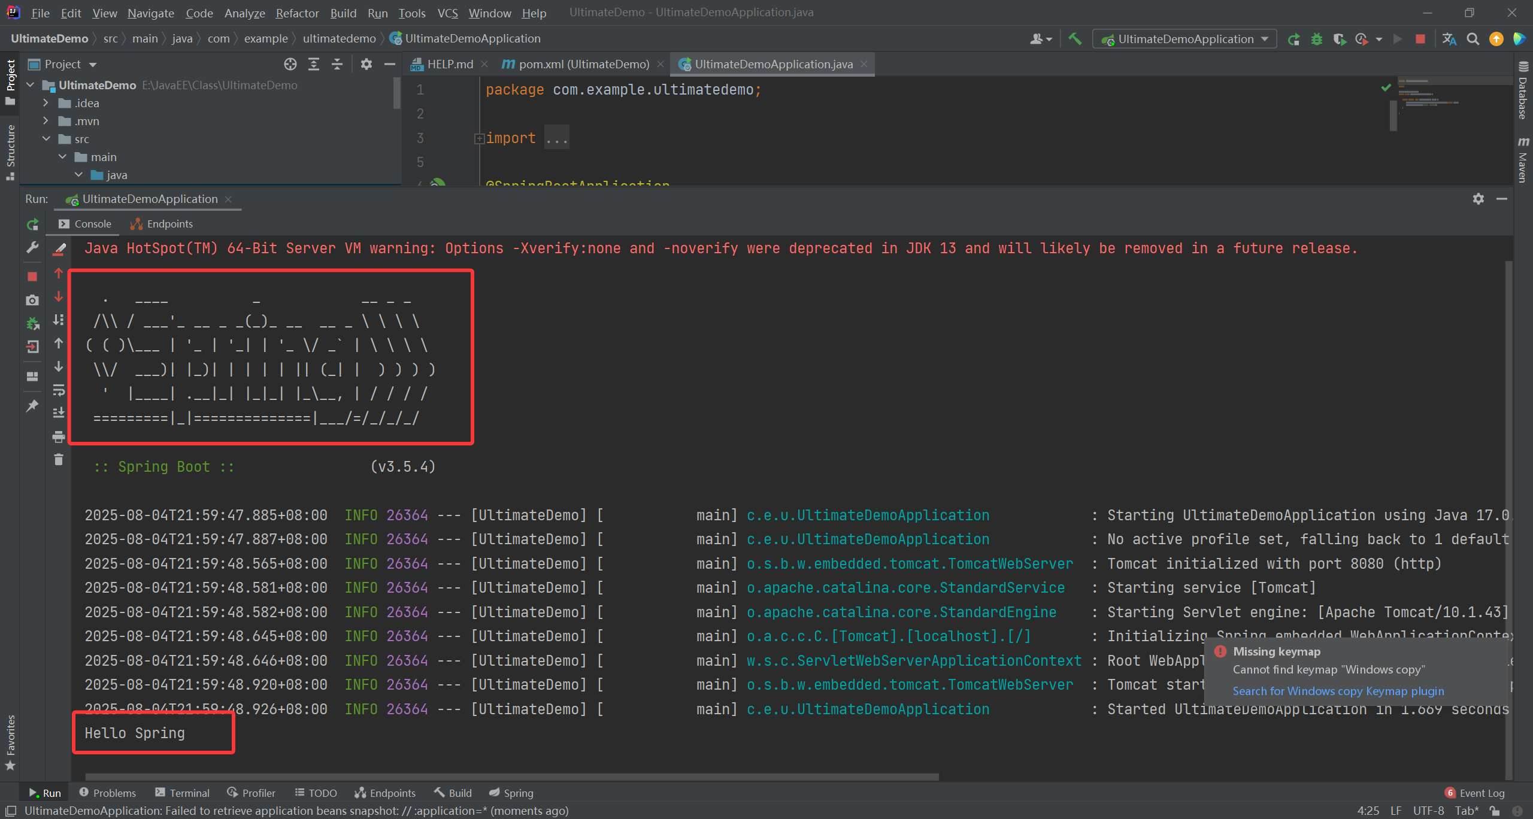Rerun UltimateDemoApplication from the top toolbar
The image size is (1533, 819).
(1293, 39)
